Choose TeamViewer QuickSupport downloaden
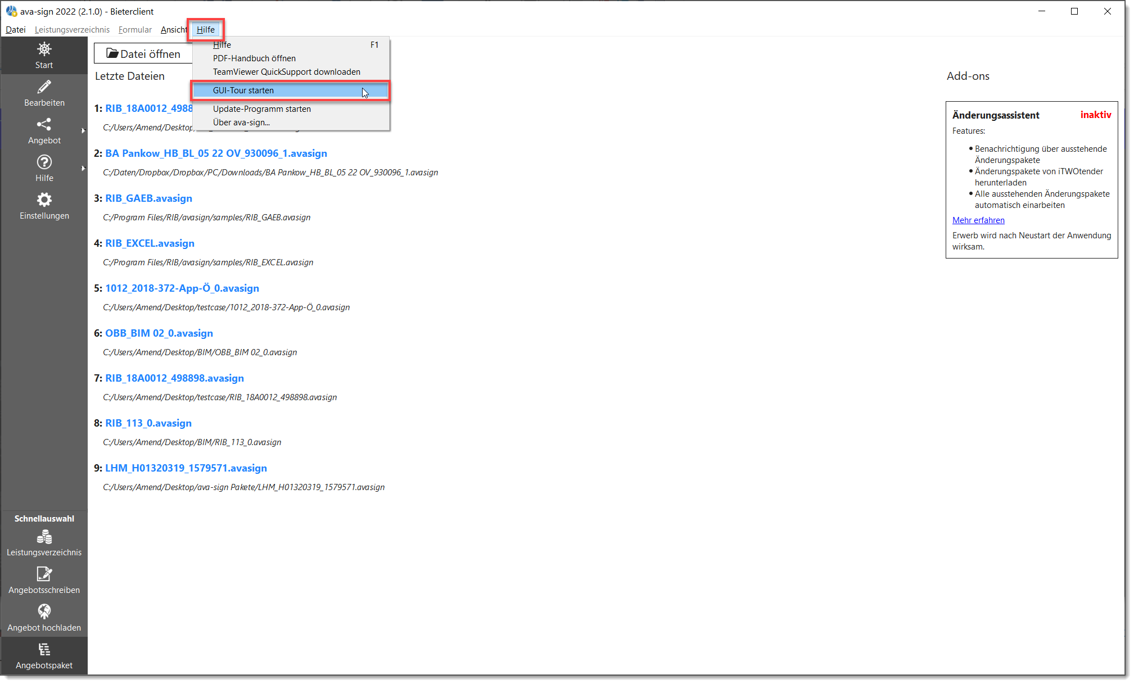This screenshot has width=1134, height=684. (x=291, y=72)
